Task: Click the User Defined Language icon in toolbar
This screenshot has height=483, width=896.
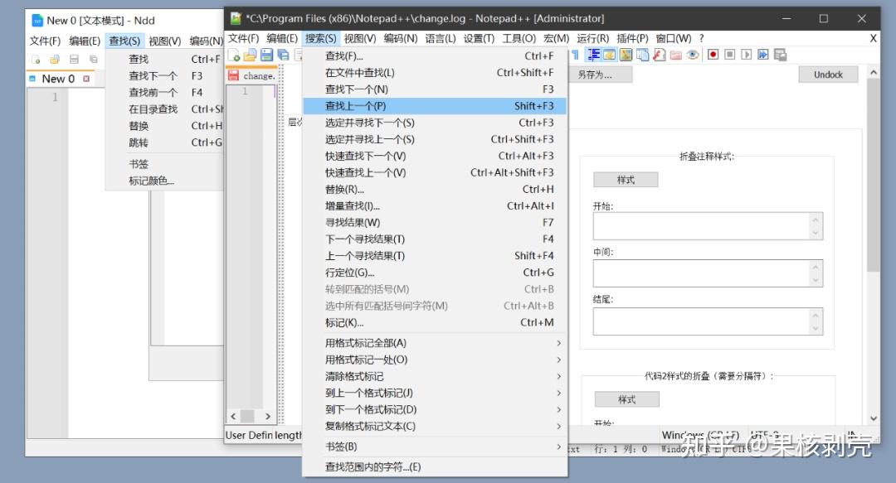Action: 610,55
